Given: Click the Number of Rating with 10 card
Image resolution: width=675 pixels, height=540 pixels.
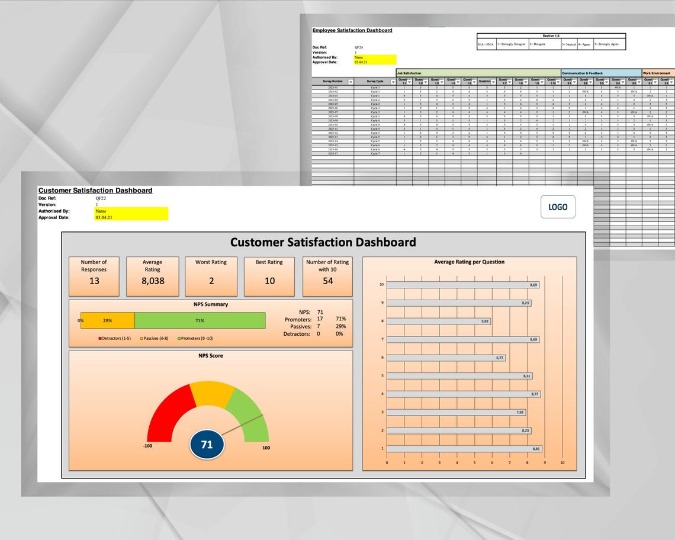Looking at the screenshot, I should tap(328, 276).
